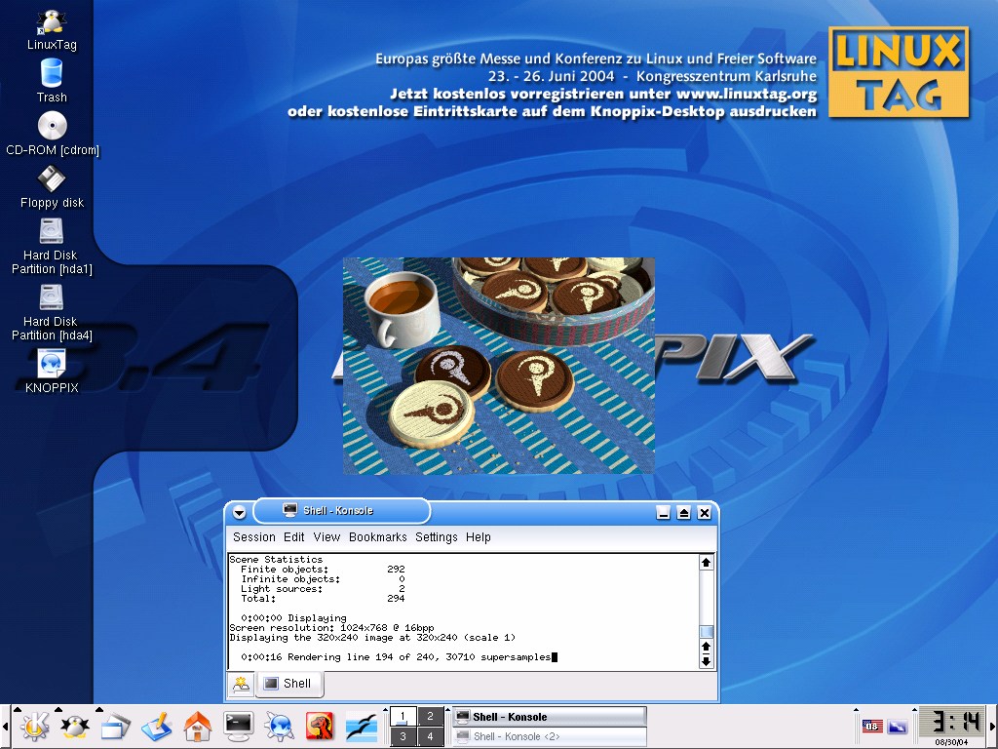Click the Konsole scrollbar up arrow
The height and width of the screenshot is (749, 998).
coord(707,563)
